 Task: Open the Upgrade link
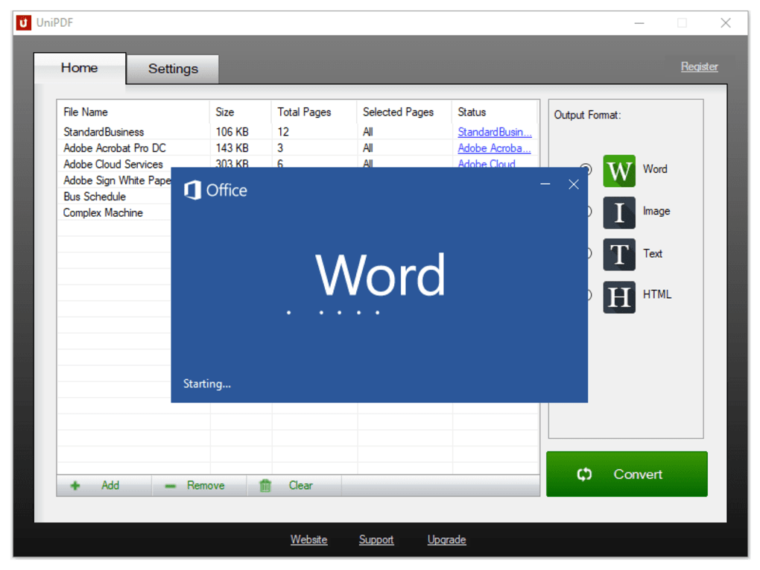[x=446, y=539]
